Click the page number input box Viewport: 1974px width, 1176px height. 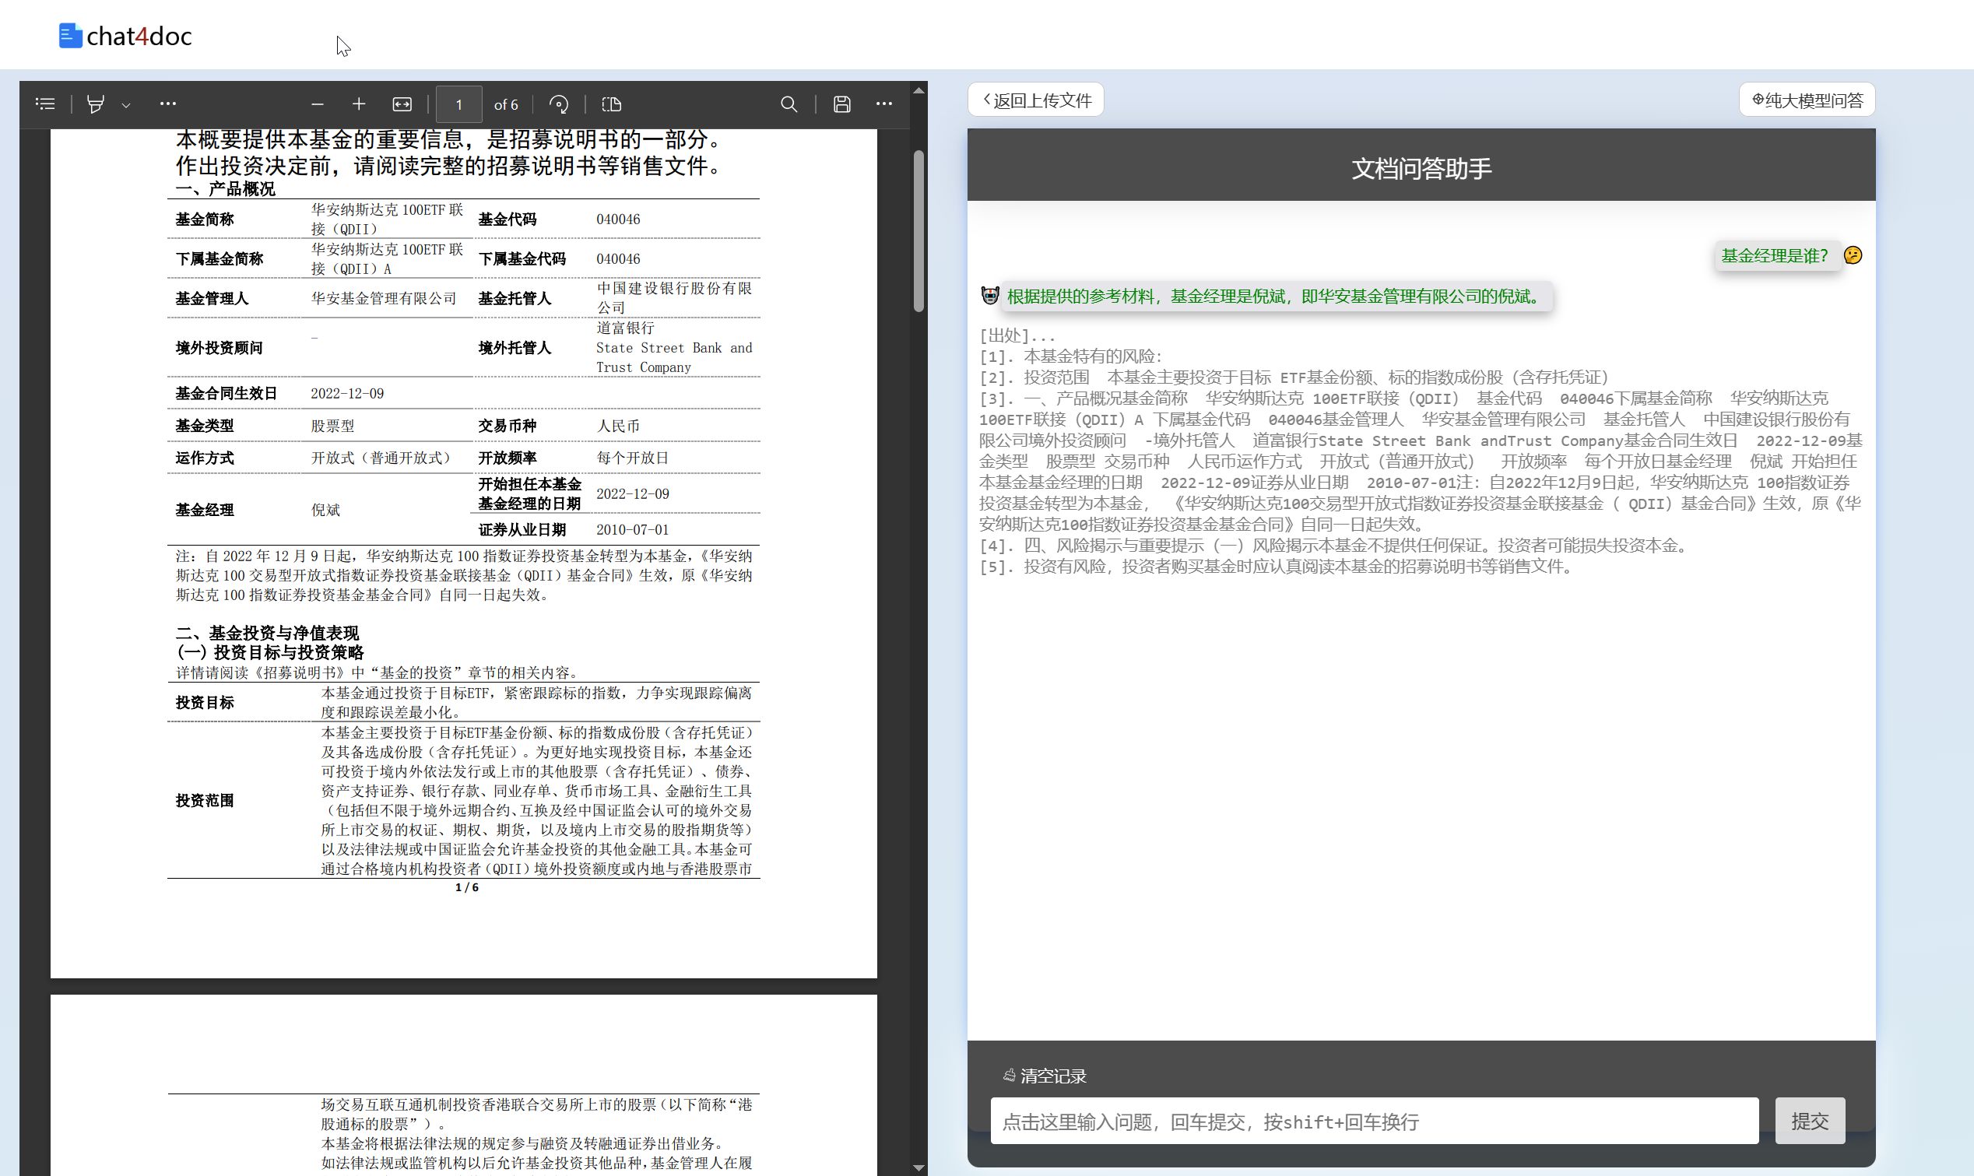(458, 104)
